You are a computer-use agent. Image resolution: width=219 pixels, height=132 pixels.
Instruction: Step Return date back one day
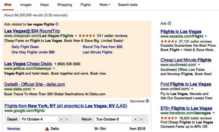point(135,119)
